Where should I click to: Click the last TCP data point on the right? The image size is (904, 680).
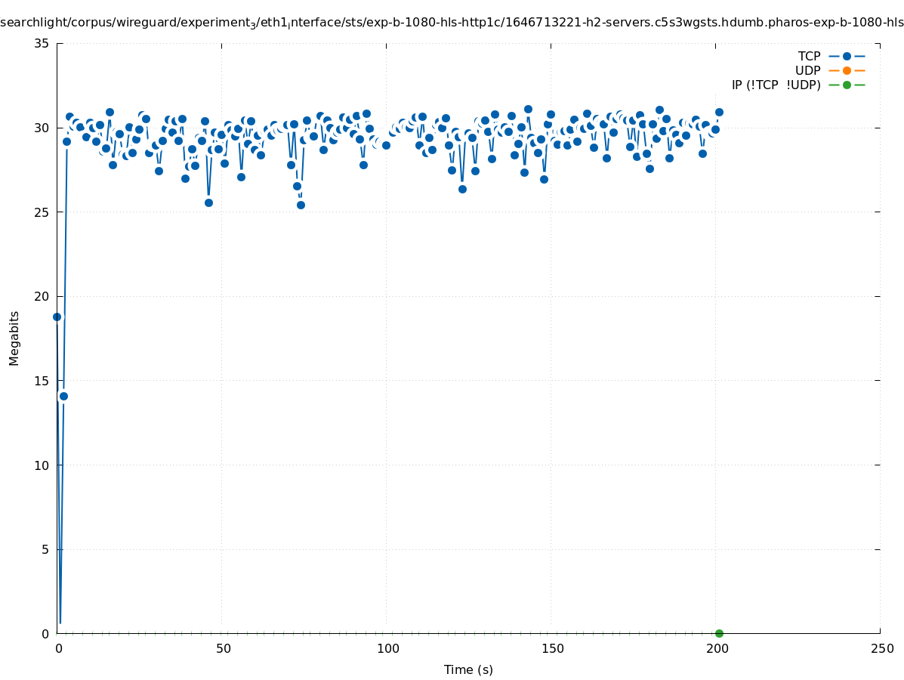(719, 112)
